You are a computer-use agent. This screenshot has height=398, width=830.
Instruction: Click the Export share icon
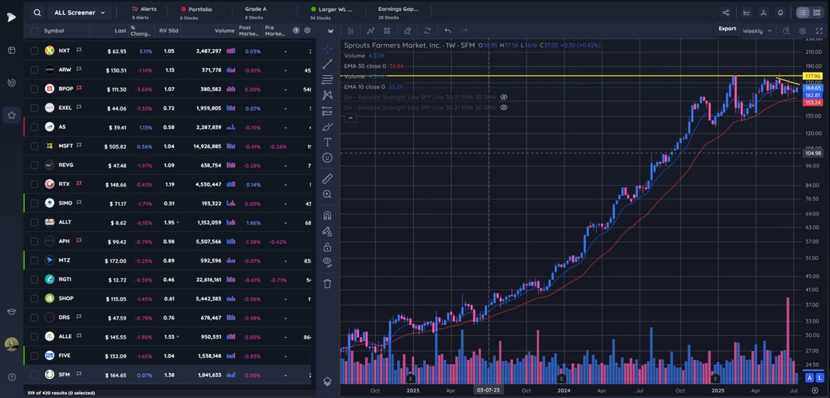726,12
